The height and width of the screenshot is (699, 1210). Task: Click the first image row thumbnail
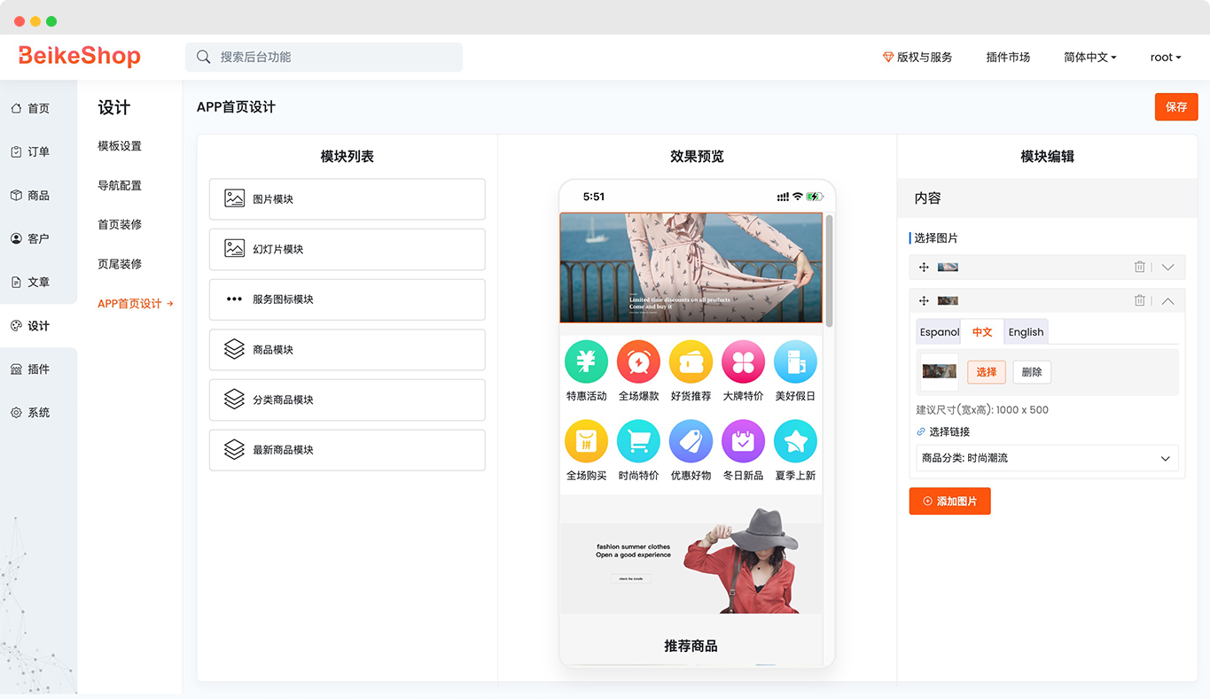pos(948,267)
